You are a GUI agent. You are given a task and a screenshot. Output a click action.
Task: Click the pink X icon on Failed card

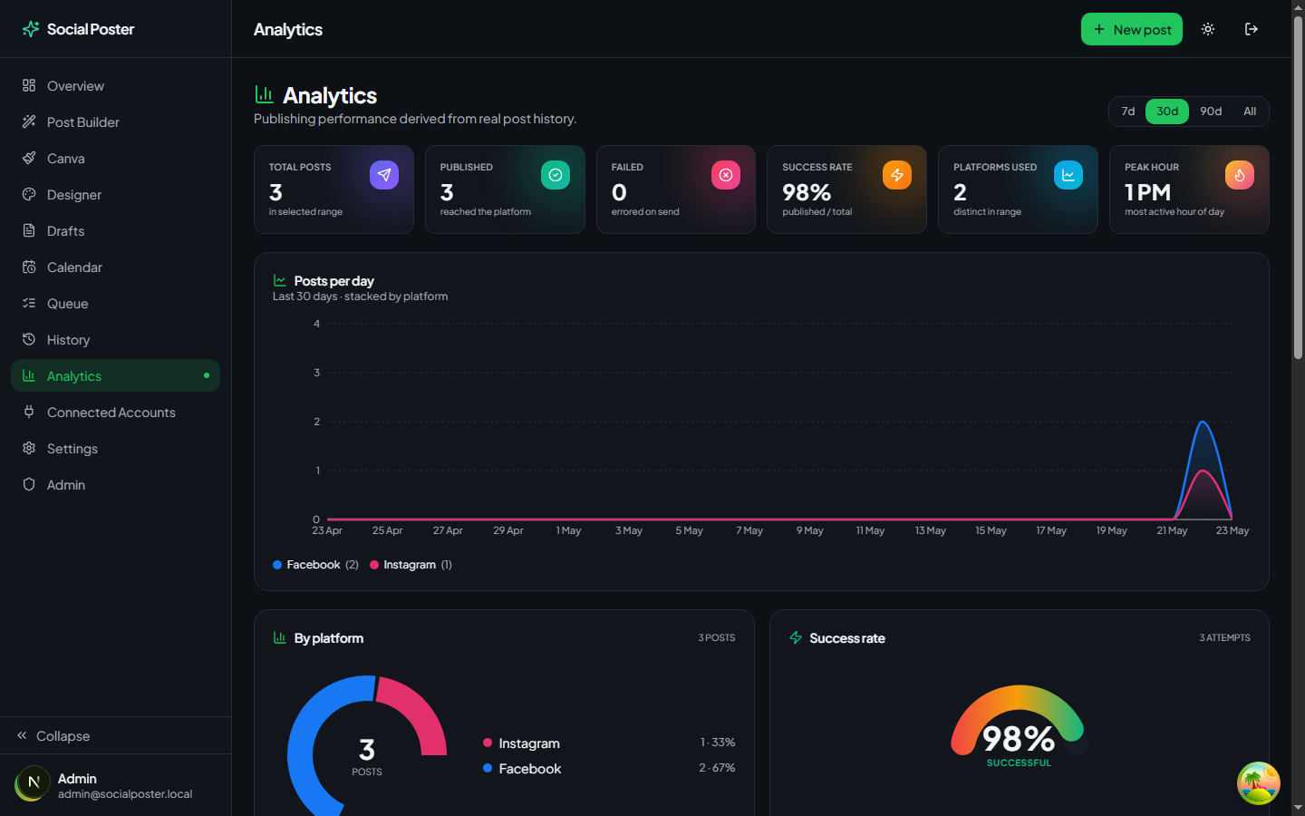[x=726, y=175]
